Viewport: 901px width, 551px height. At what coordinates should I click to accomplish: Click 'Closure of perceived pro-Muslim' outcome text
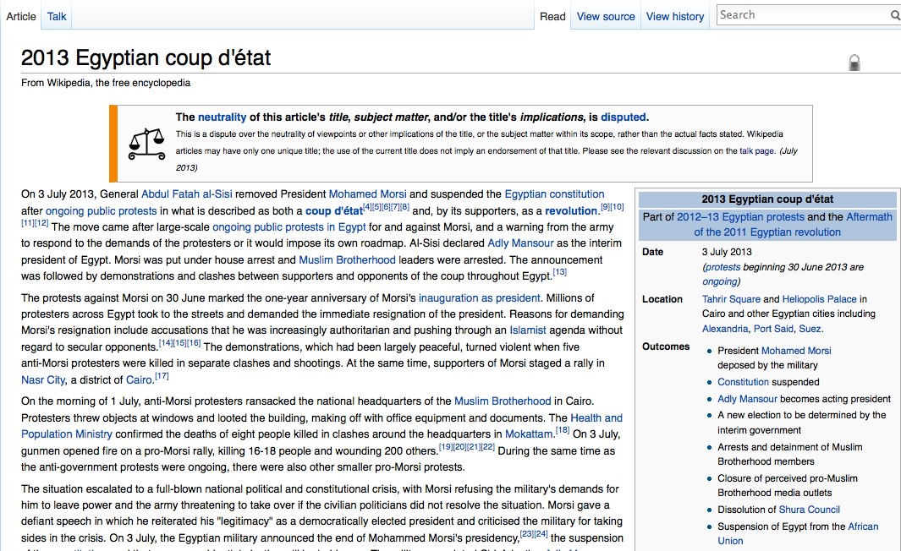point(788,478)
